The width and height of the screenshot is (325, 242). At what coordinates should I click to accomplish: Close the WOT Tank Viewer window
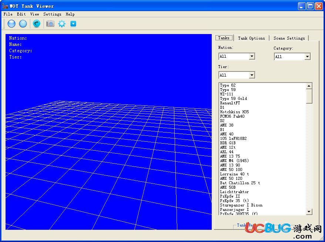coord(319,6)
